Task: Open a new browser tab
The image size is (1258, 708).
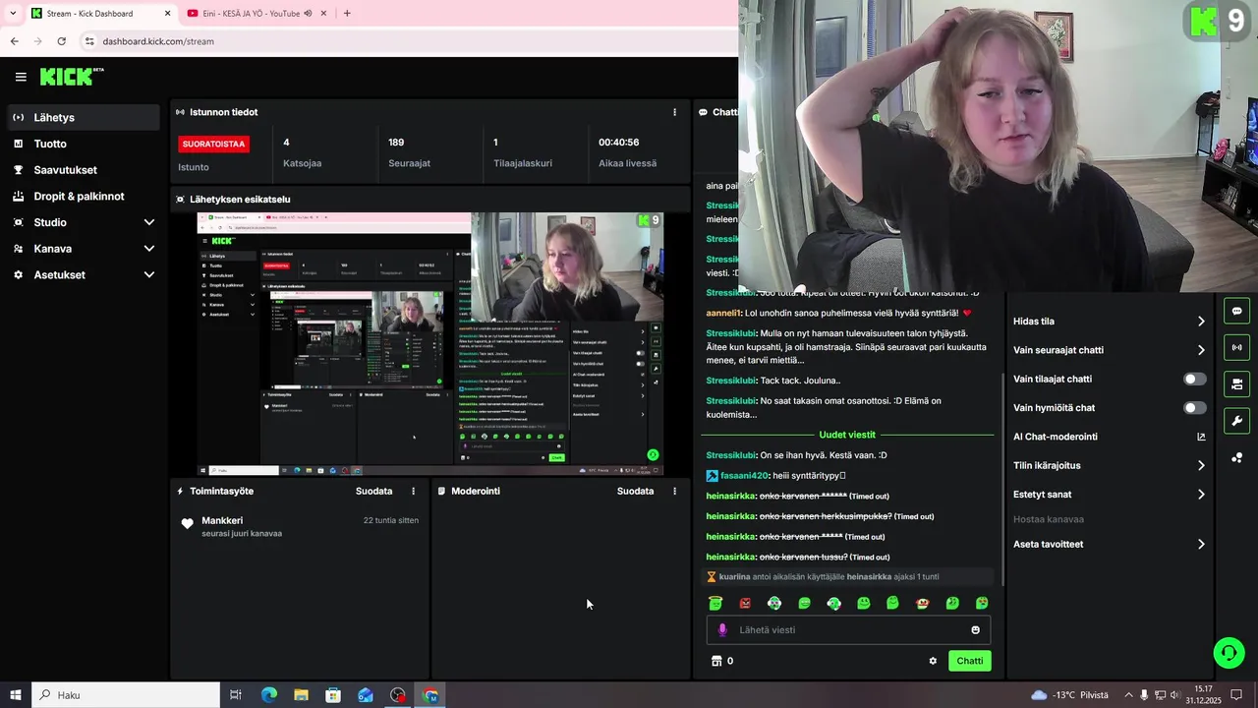Action: point(347,14)
